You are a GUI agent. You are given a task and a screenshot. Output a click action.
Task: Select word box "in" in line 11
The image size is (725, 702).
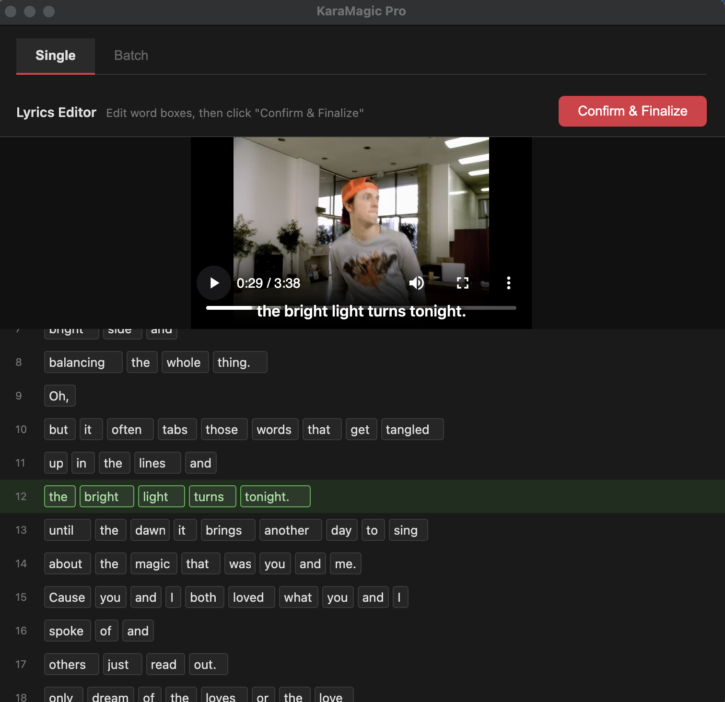pos(83,463)
